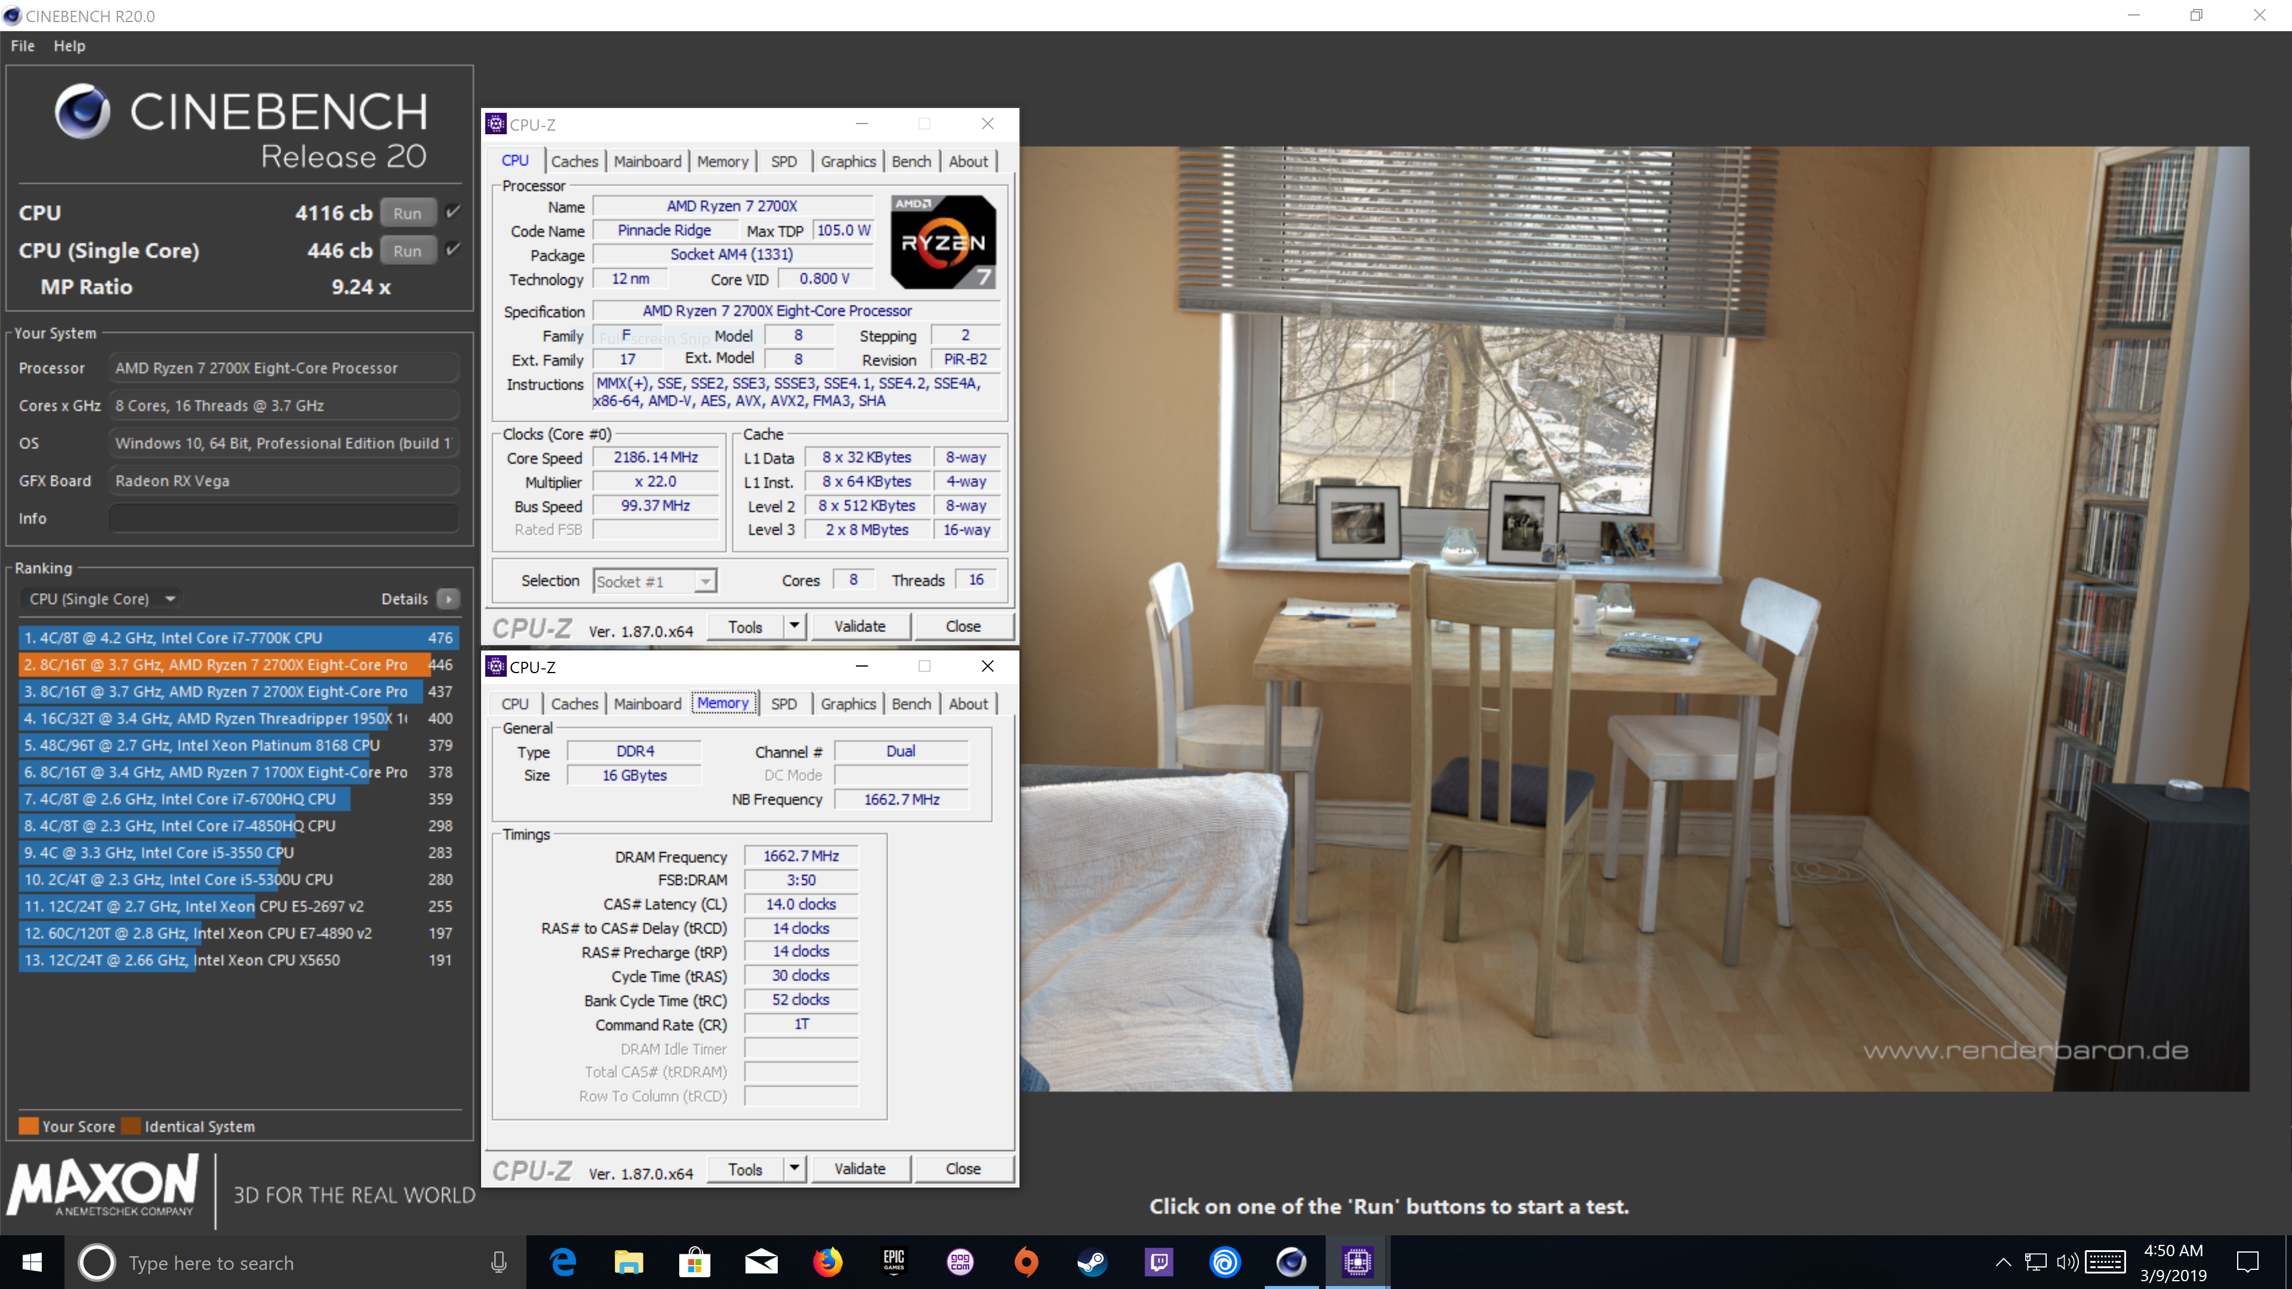Select ranking row Threadripper 1950X

238,718
